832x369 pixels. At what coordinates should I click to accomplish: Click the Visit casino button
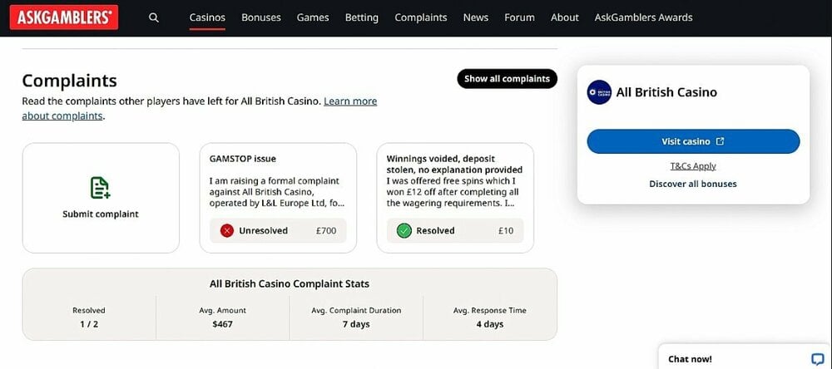[x=693, y=141]
